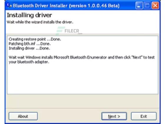Click the 'Wait while the wizard installs the driver.' subtitle
This screenshot has width=165, height=124.
tap(40, 22)
